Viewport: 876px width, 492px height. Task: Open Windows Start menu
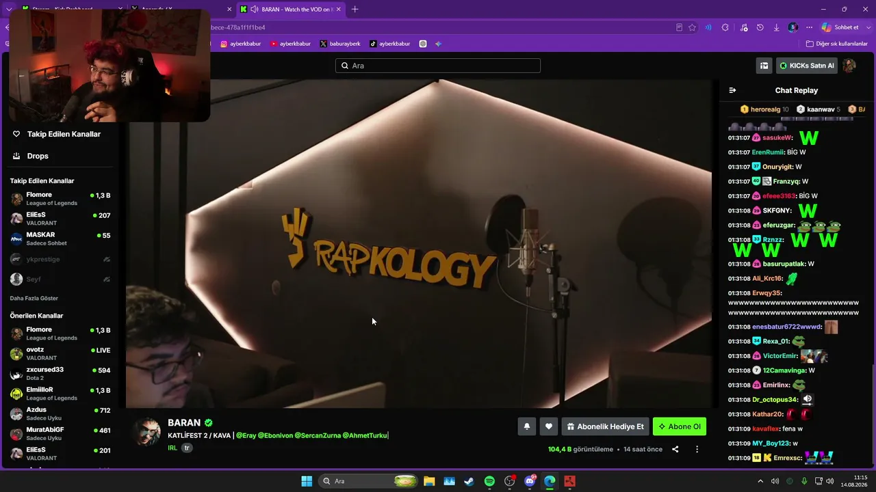tap(307, 481)
